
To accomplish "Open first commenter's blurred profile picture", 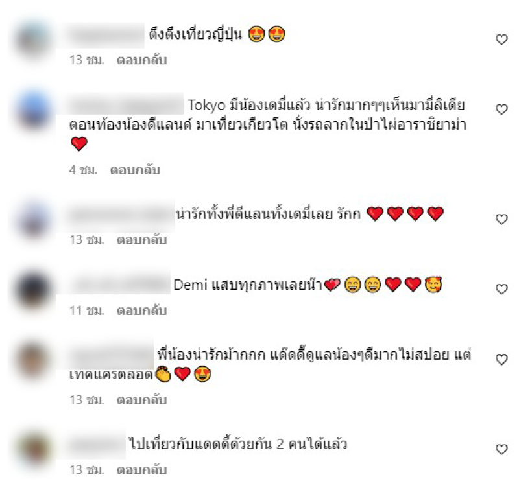I will tap(33, 40).
